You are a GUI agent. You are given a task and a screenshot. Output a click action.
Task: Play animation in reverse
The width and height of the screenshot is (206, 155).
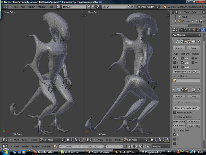pos(136,146)
